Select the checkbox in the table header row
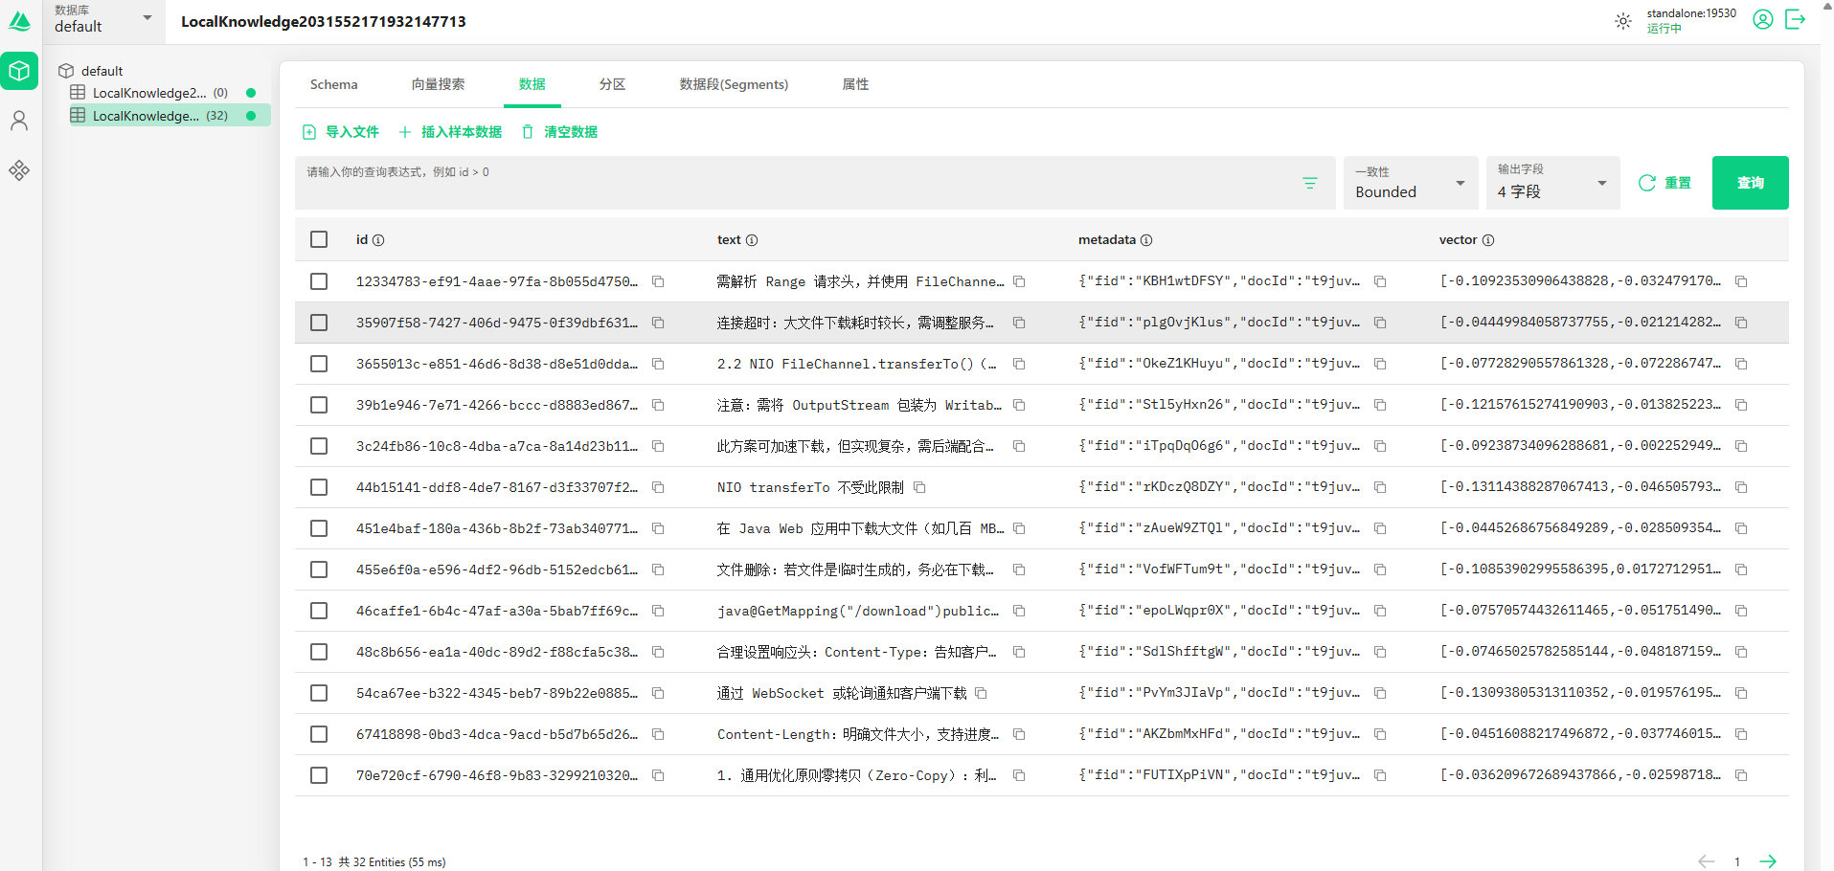This screenshot has width=1834, height=871. point(319,239)
